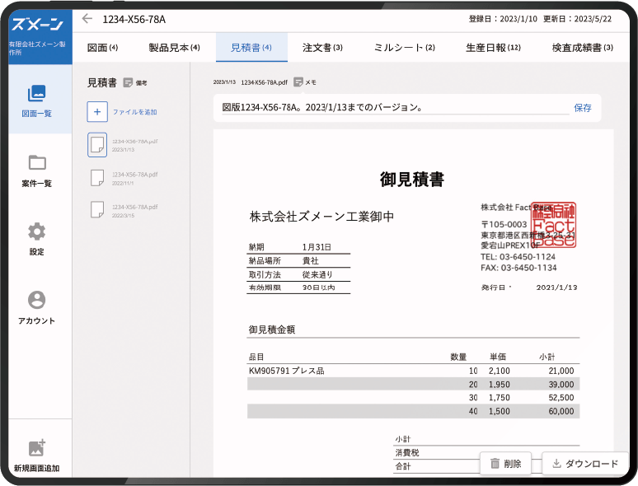Click the back arrow beside 1234-X56-78A
The height and width of the screenshot is (486, 638).
coord(87,19)
